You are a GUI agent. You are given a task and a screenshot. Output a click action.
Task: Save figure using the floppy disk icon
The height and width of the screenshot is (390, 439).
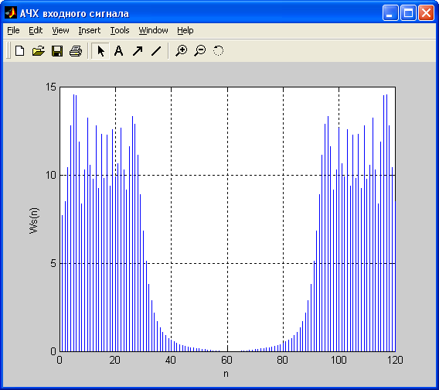pos(57,51)
